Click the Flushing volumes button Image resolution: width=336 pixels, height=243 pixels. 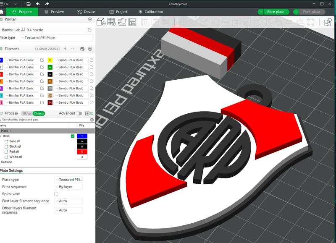pos(47,49)
